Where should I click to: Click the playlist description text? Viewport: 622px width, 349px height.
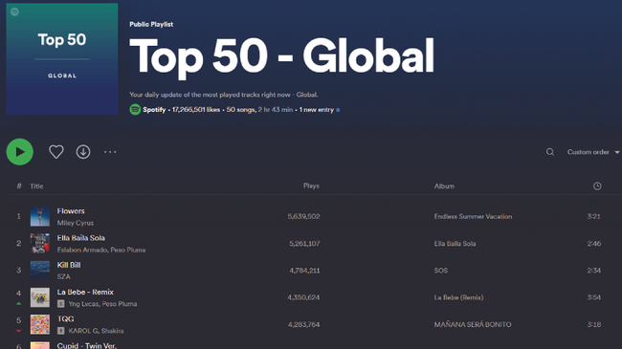pyautogui.click(x=224, y=95)
